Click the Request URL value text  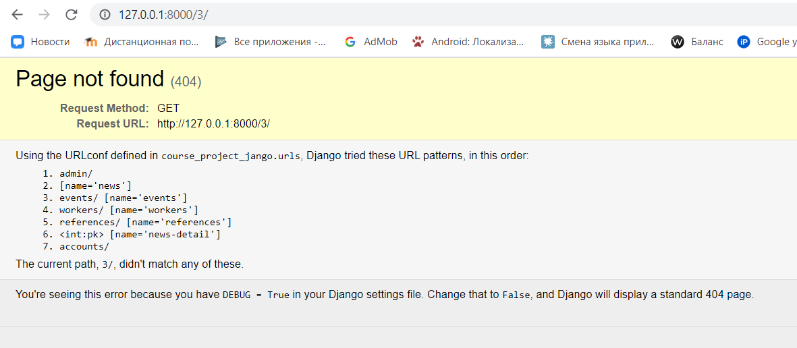(x=213, y=123)
